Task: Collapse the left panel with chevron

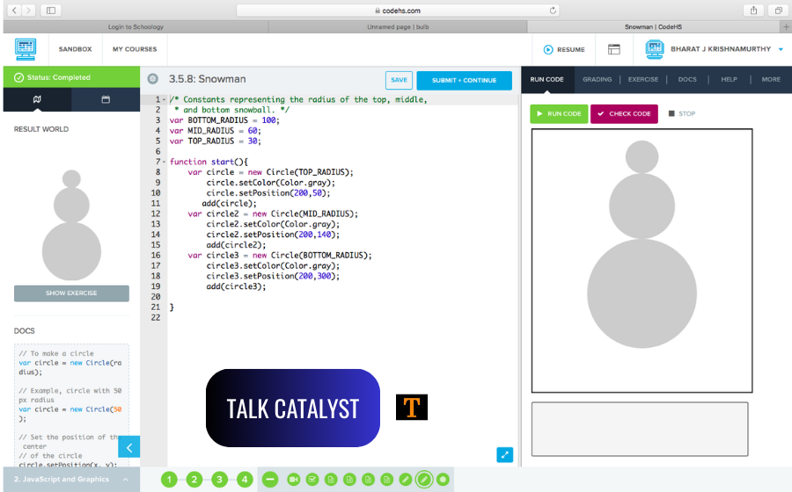Action: pos(128,447)
